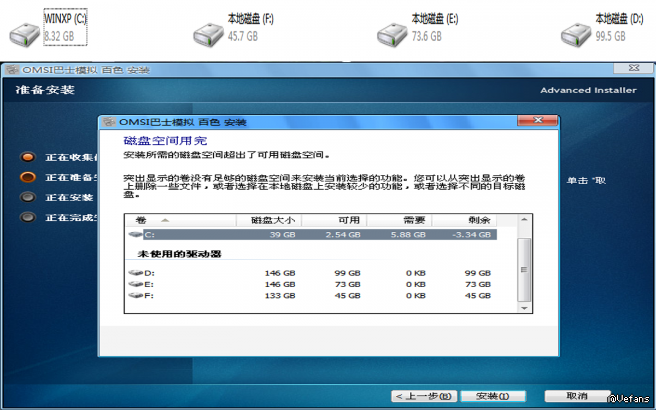Sort by the '需要' column header
656x410 pixels.
click(x=399, y=220)
